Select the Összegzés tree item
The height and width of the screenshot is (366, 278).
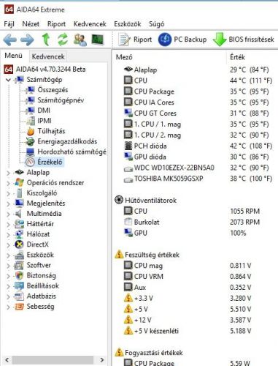[x=53, y=90]
